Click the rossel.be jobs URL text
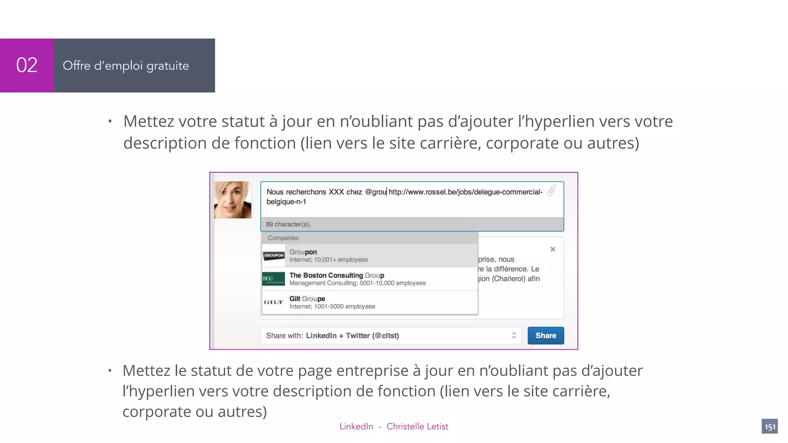This screenshot has height=443, width=788. coord(405,197)
